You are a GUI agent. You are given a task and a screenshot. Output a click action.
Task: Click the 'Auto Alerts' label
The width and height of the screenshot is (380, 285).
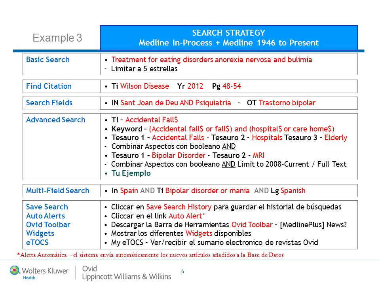click(46, 216)
